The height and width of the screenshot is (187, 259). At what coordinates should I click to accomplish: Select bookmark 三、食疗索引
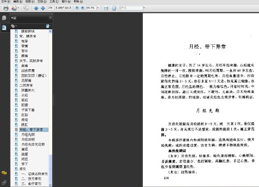coord(31,184)
